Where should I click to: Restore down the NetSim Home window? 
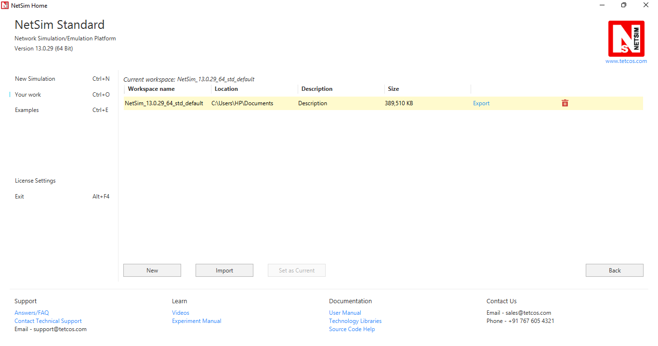624,5
